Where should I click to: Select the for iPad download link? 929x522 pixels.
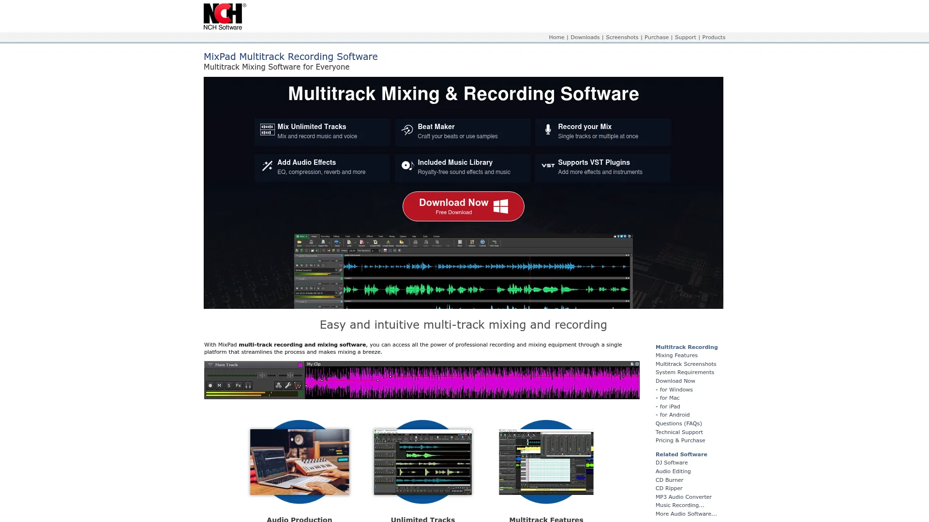[x=670, y=406]
